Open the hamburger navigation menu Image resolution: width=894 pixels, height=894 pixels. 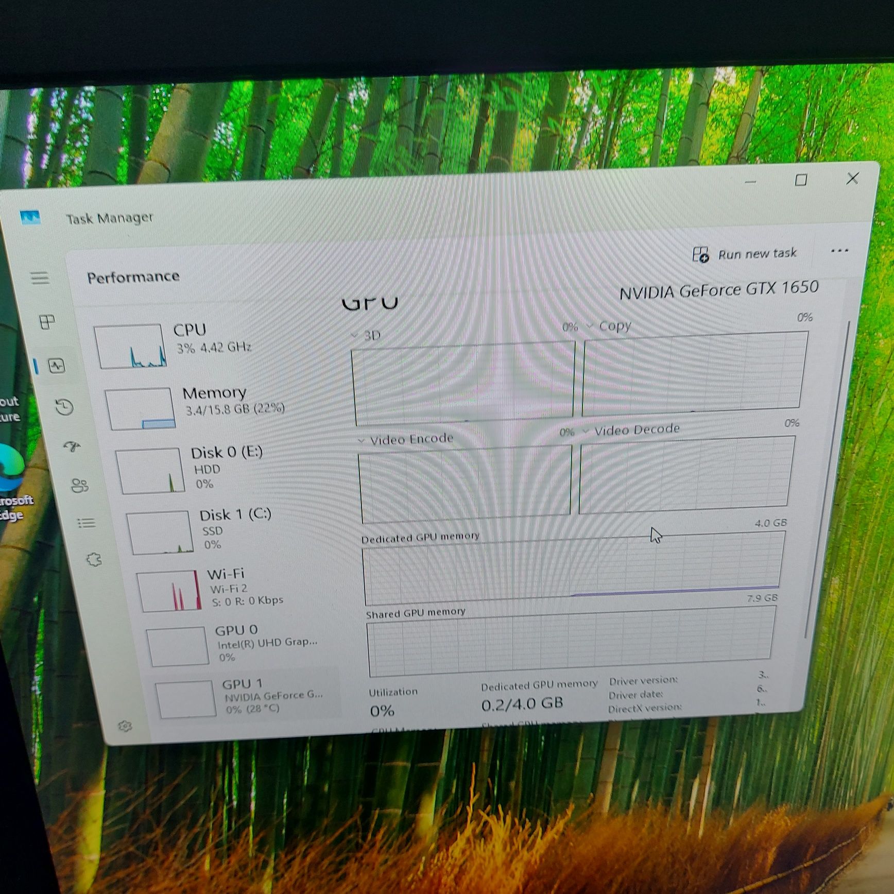[x=40, y=278]
